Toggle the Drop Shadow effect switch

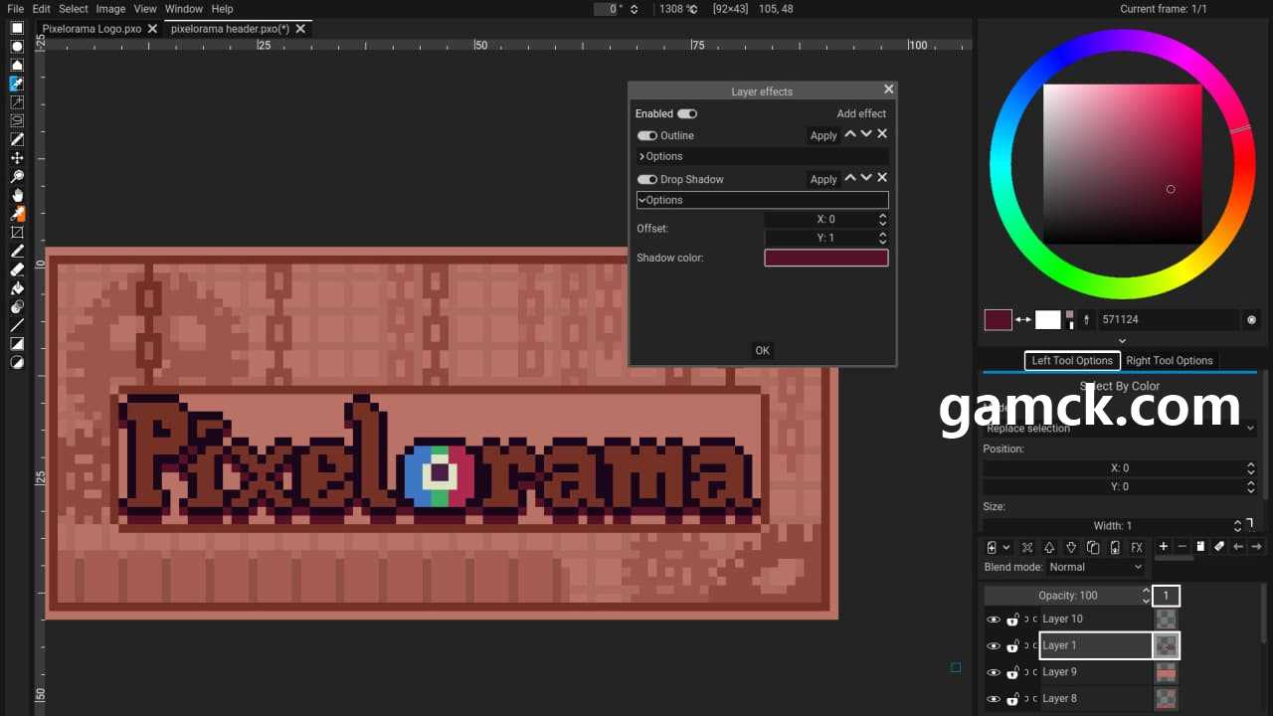coord(647,179)
